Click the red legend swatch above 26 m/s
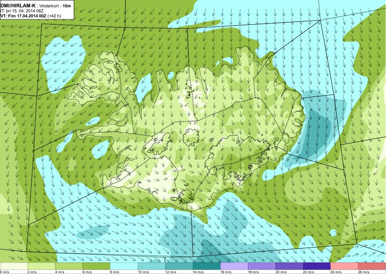Image resolution: width=386 pixels, height=274 pixels. tap(372, 266)
